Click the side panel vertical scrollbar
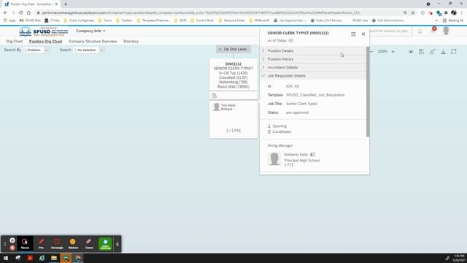 click(x=368, y=92)
